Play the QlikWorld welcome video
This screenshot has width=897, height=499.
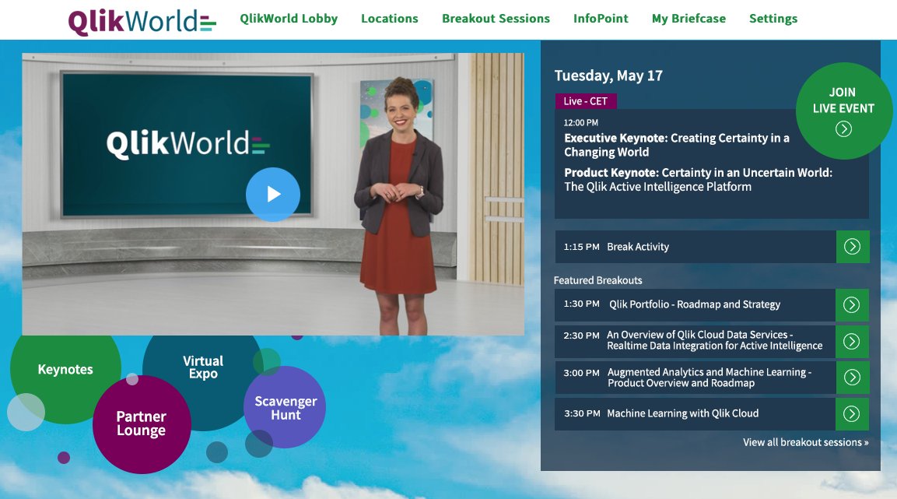pos(273,195)
